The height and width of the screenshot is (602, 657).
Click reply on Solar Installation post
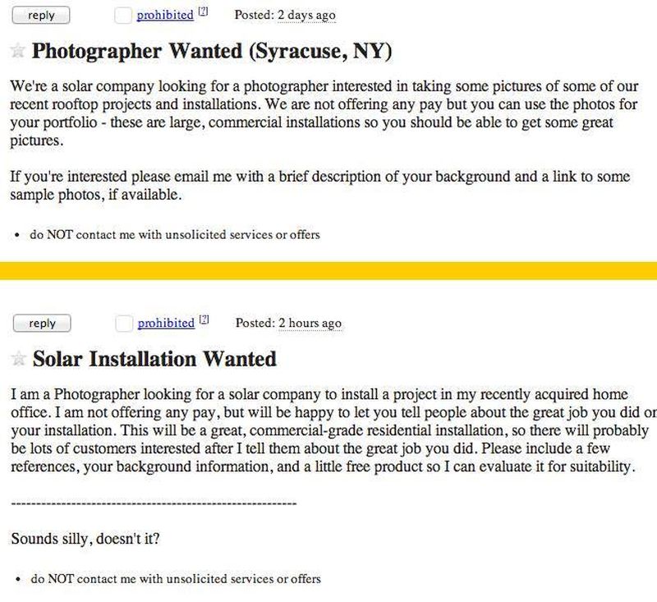coord(42,324)
